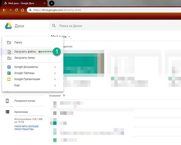Image resolution: width=181 pixels, height=145 pixels.
Task: Click ПОЛУЧИТЬ БОЛЬШЕ ПРОСТРАНСТВА link
Action: click(27, 128)
